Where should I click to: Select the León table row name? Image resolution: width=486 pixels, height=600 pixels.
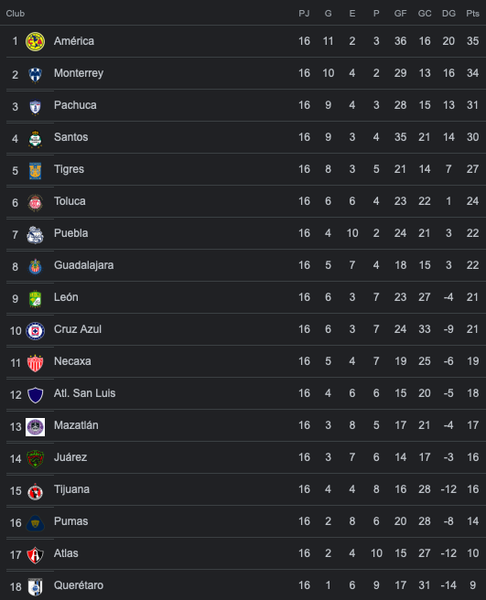click(x=66, y=297)
